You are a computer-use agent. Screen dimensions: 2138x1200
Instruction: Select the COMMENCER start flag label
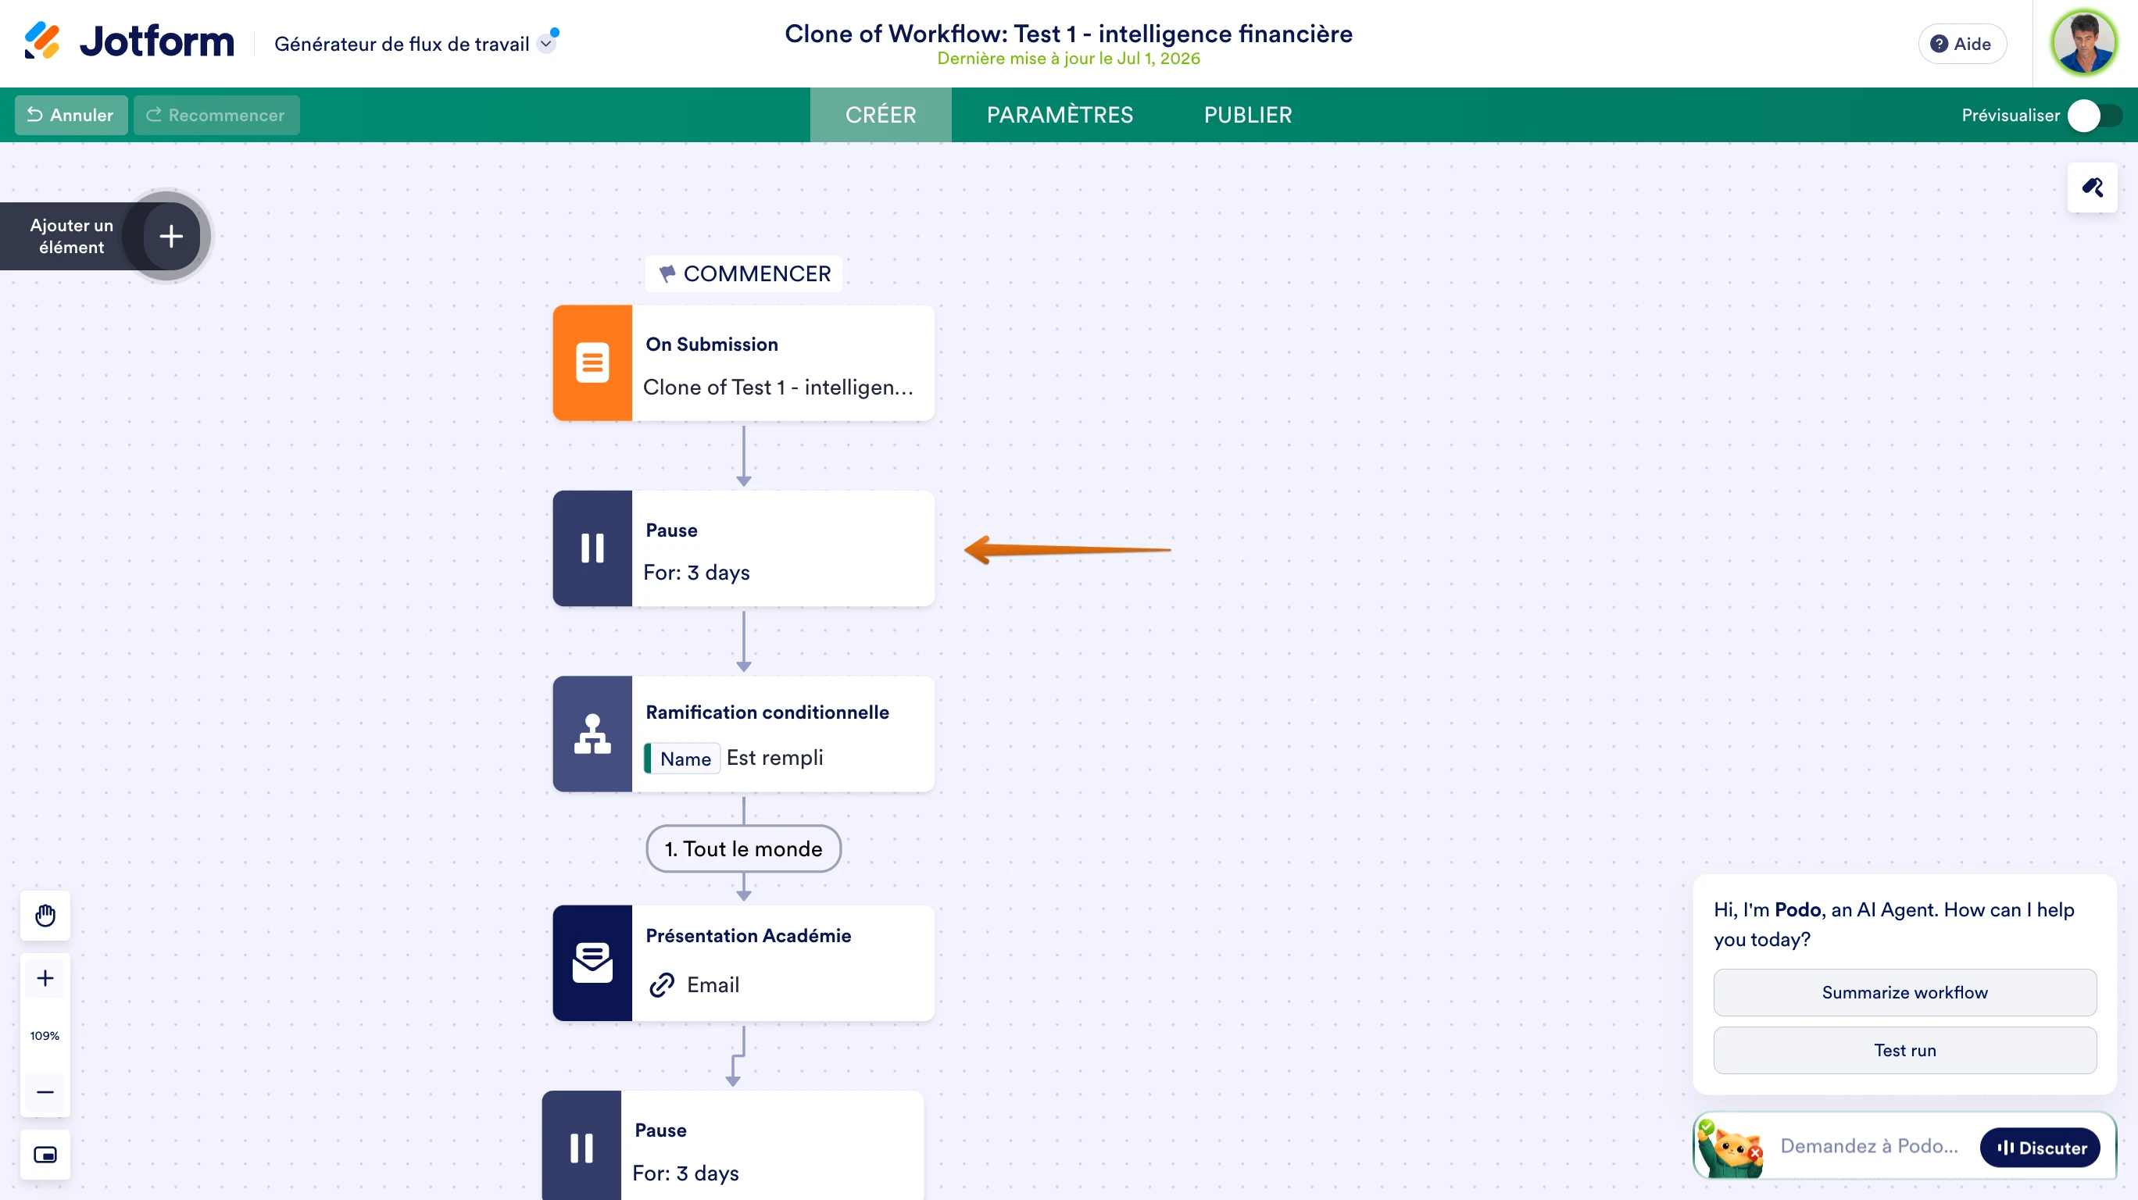coord(744,273)
